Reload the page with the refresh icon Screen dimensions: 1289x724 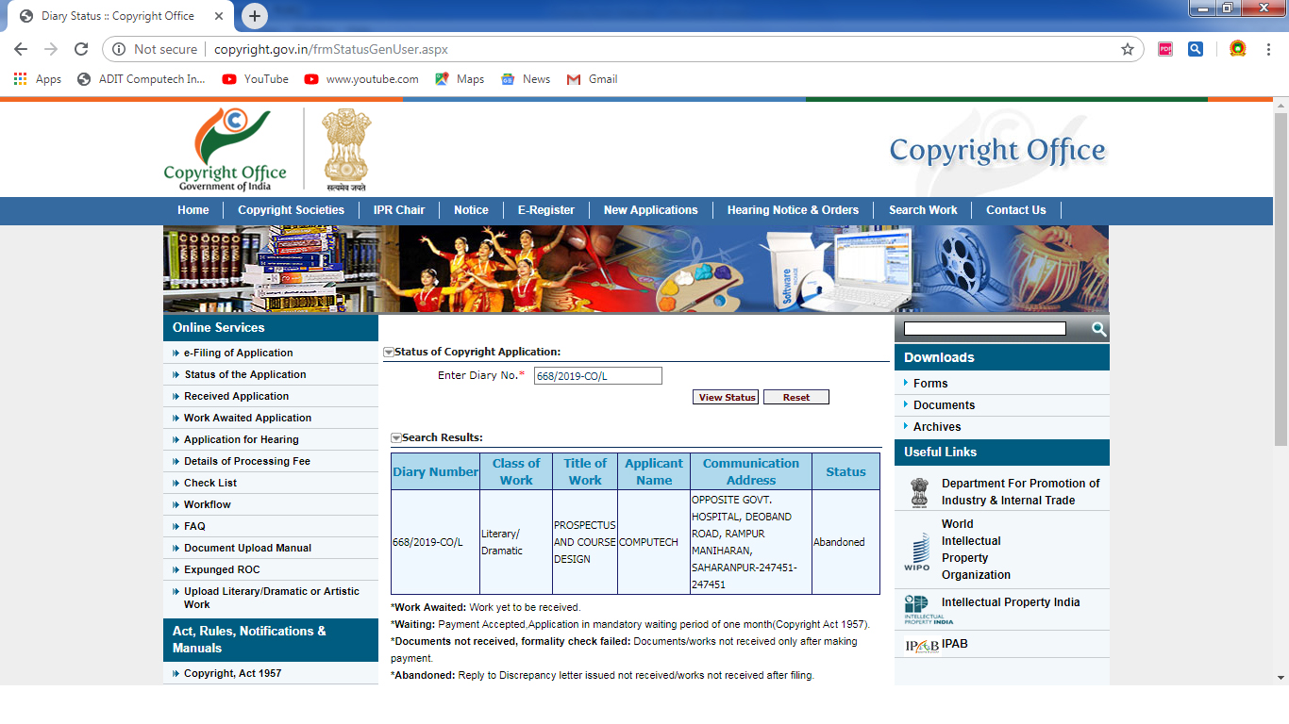coord(81,49)
